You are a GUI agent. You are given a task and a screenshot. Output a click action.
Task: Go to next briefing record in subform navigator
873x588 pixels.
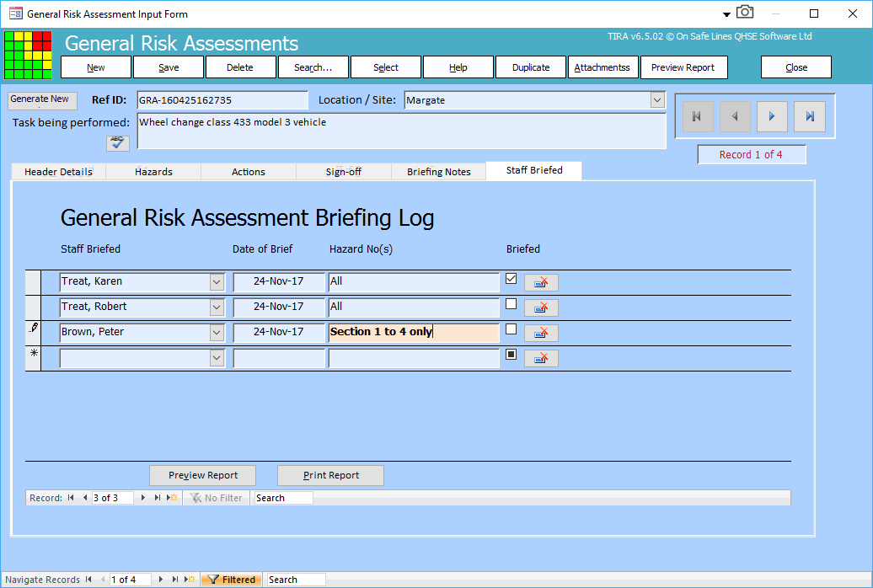[x=143, y=498]
